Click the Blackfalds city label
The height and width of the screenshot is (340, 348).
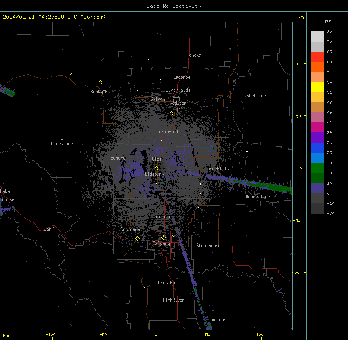pyautogui.click(x=178, y=90)
